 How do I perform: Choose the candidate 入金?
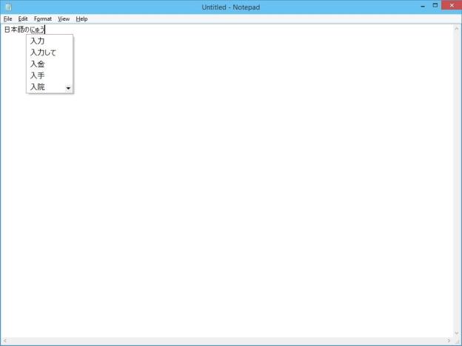[50, 64]
